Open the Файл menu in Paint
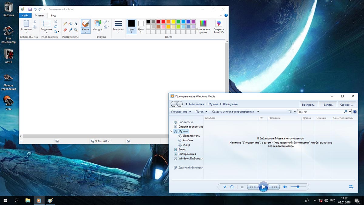 pos(25,15)
